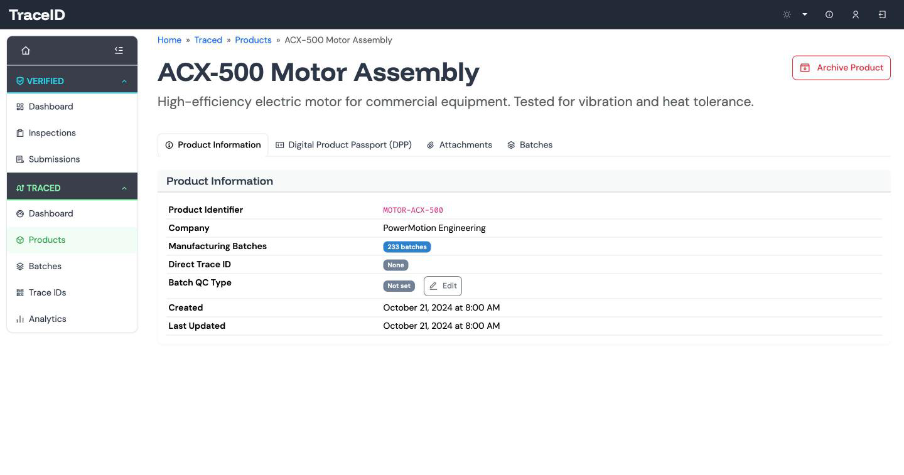Collapse sidebar using the menu-fold icon

pos(119,51)
